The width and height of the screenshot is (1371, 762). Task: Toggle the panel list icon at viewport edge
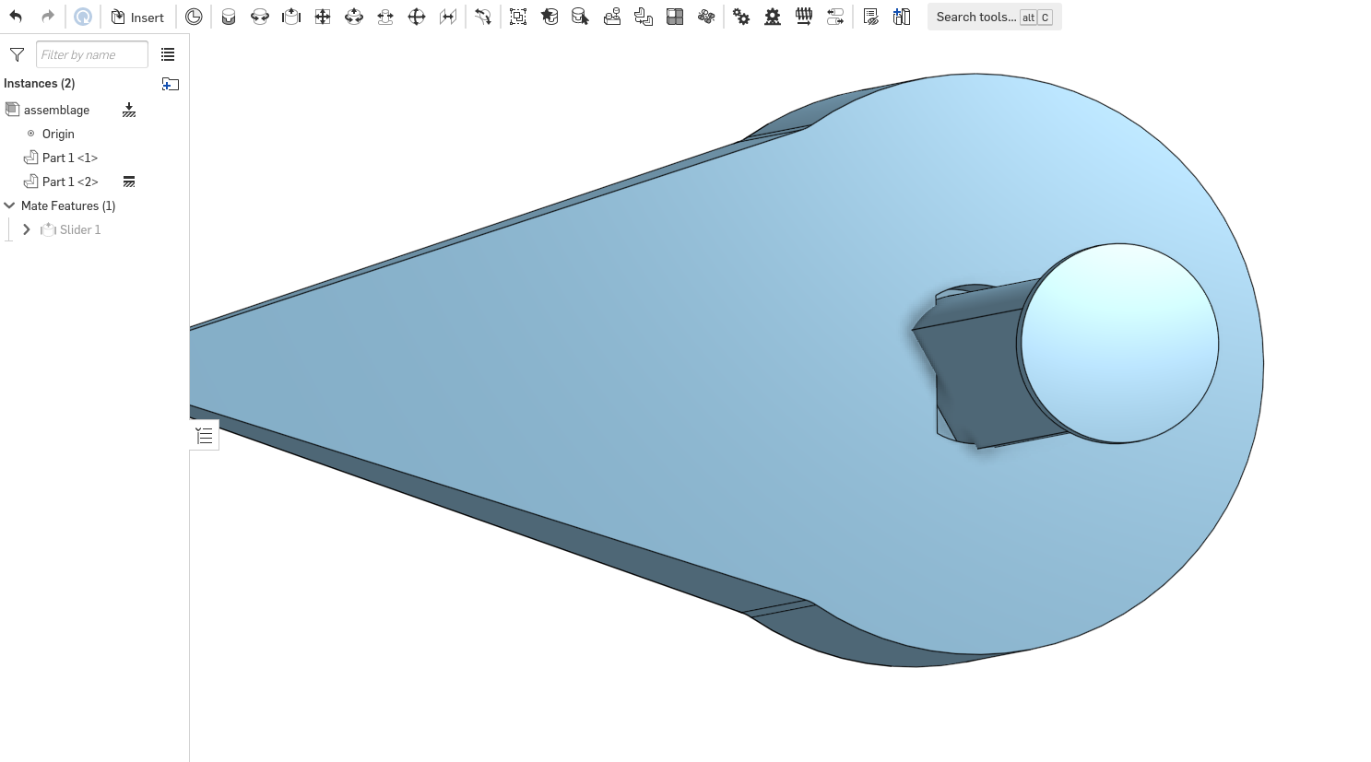(x=205, y=436)
